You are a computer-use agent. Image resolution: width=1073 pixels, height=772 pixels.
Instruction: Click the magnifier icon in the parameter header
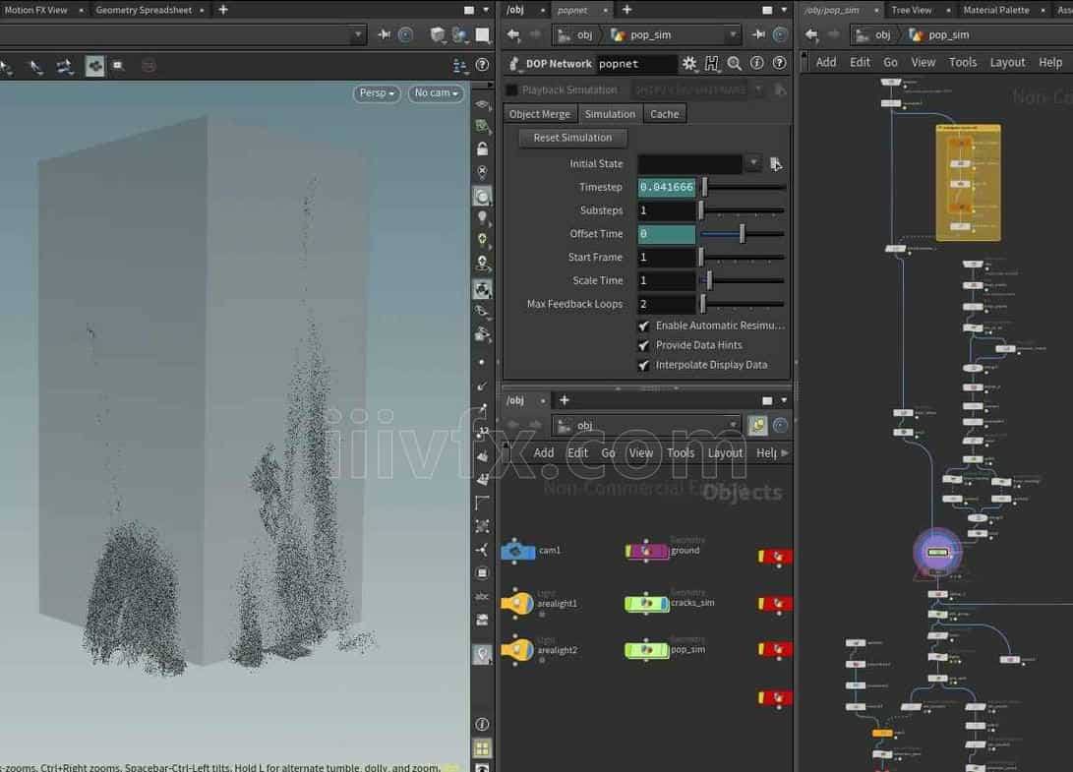pos(735,64)
